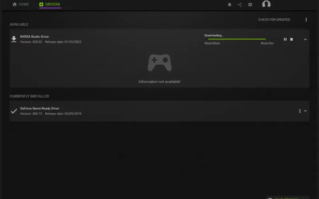
Task: Select the GeForce Game Ready Driver title
Action: point(39,108)
